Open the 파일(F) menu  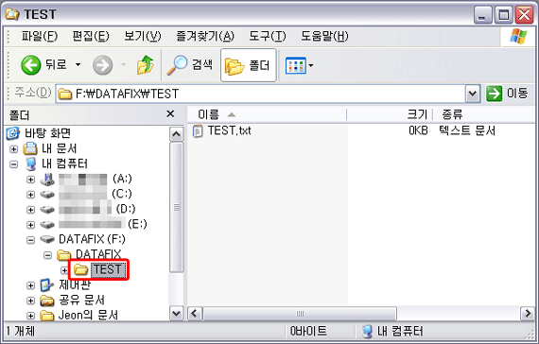point(40,36)
